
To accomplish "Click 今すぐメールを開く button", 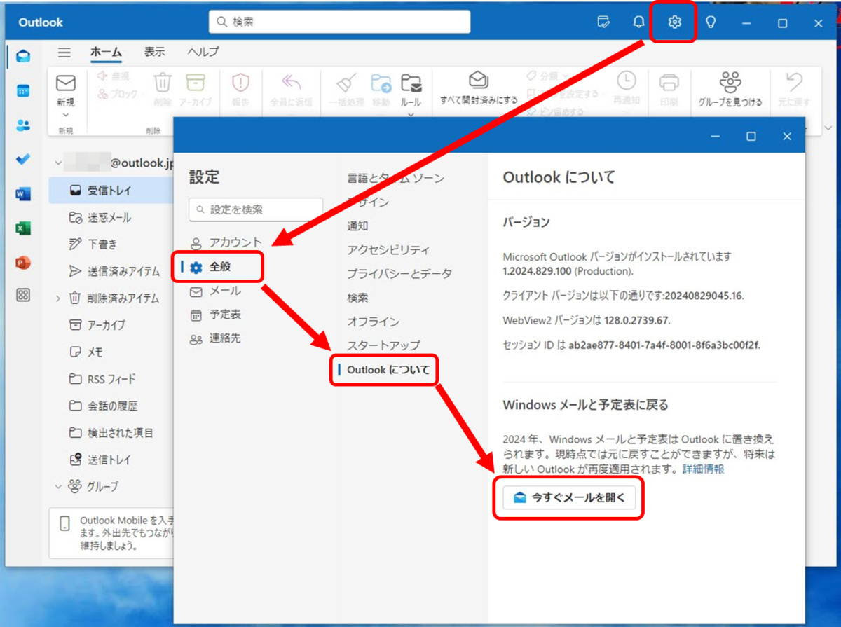I will point(568,498).
